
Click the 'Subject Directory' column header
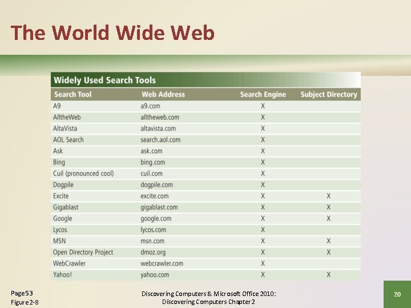[329, 94]
